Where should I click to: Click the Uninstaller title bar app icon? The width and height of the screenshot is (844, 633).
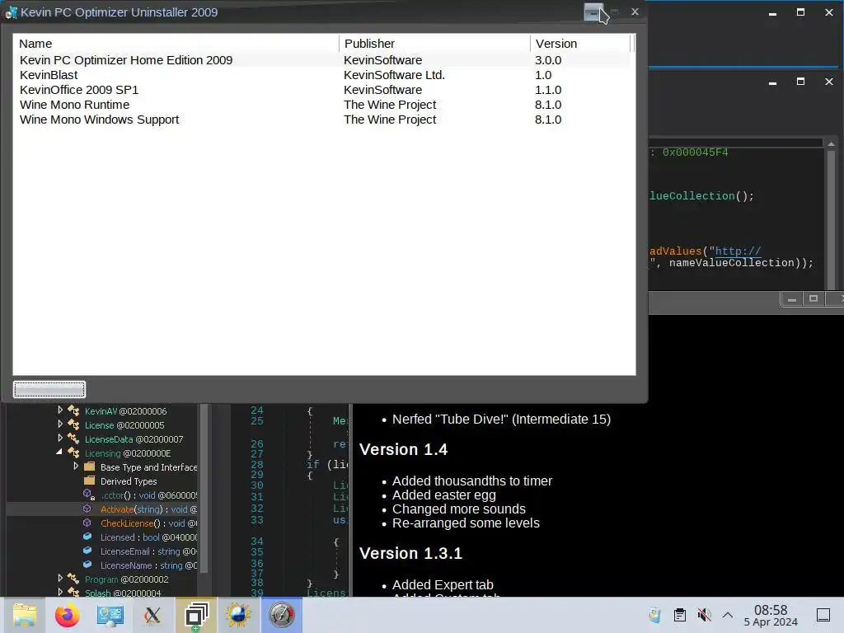[x=12, y=12]
